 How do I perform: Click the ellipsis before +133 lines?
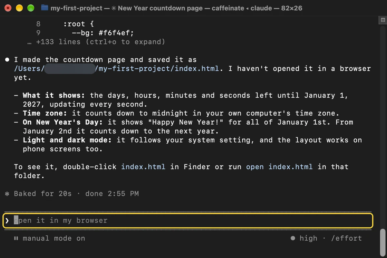(30, 42)
